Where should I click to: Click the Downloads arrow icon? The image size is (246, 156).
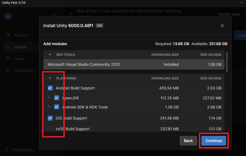(7, 149)
